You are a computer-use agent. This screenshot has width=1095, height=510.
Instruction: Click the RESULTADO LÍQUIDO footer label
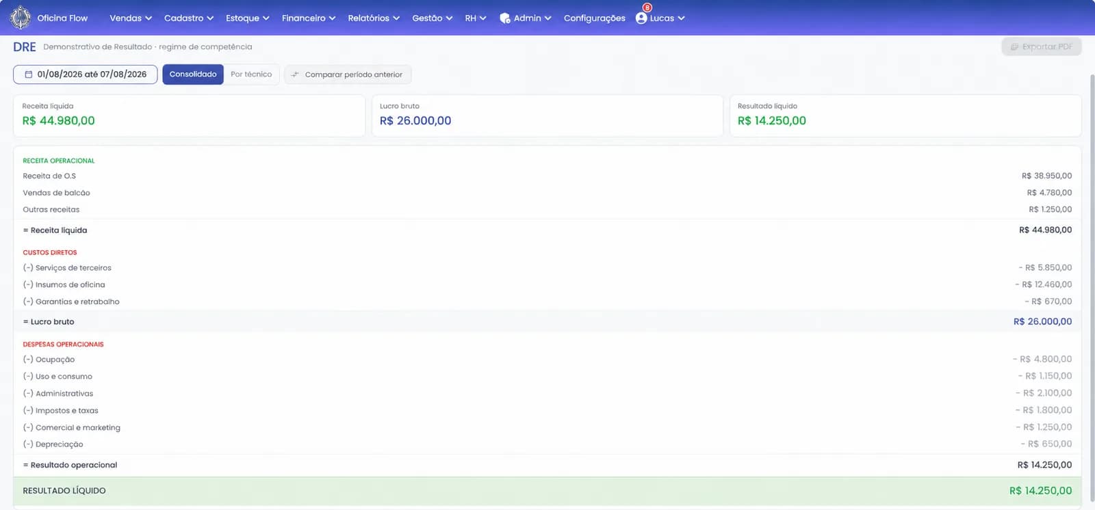click(x=64, y=491)
